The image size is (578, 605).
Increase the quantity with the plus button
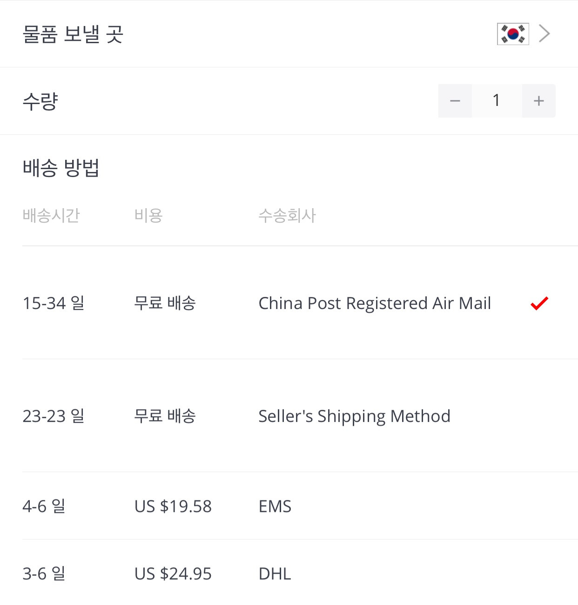539,101
